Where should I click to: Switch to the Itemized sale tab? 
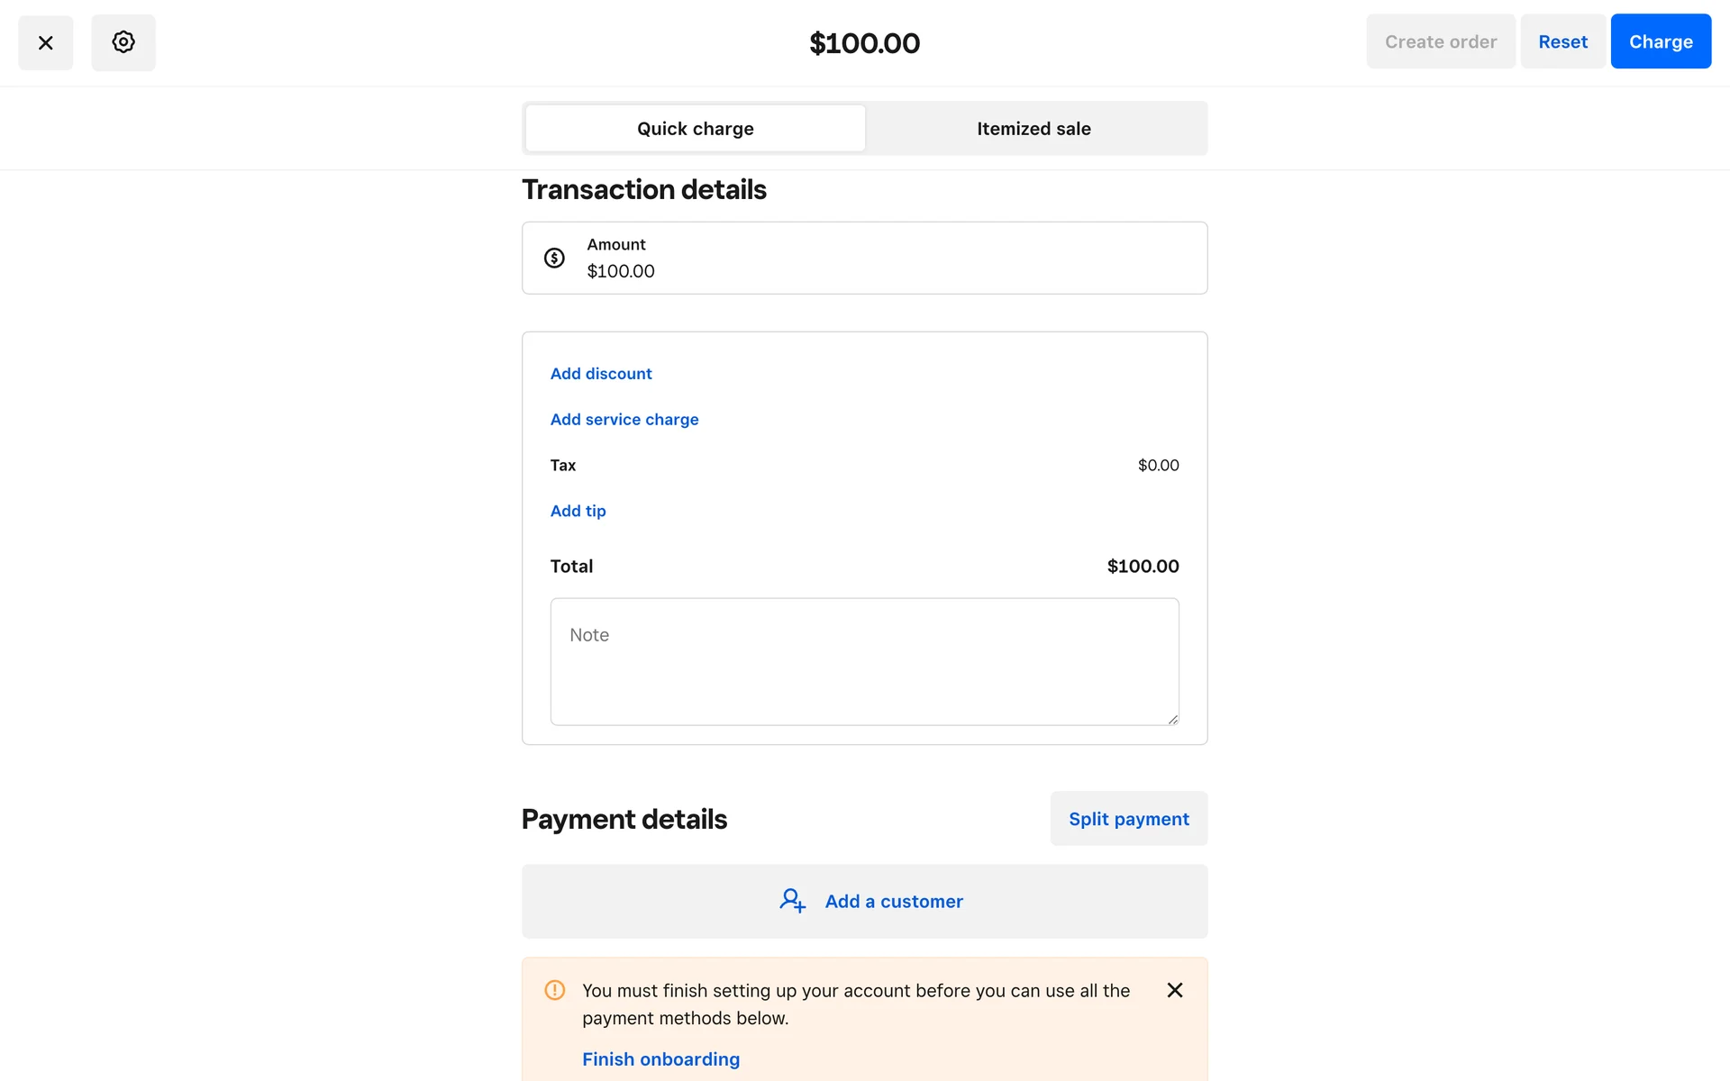click(x=1033, y=129)
